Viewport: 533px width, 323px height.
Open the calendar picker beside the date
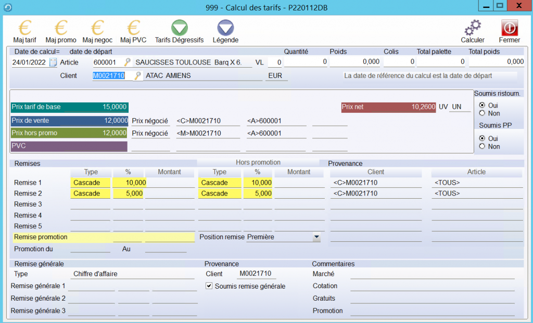53,62
